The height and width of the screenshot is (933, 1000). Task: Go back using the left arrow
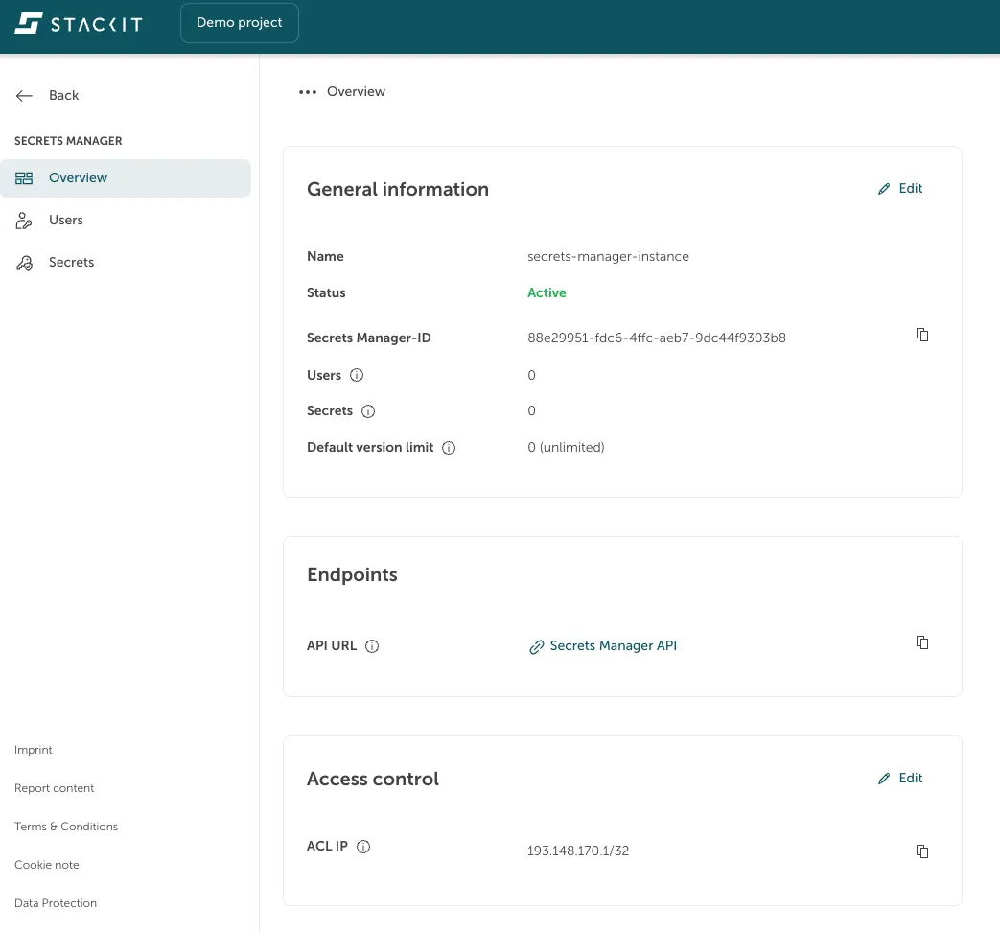23,95
